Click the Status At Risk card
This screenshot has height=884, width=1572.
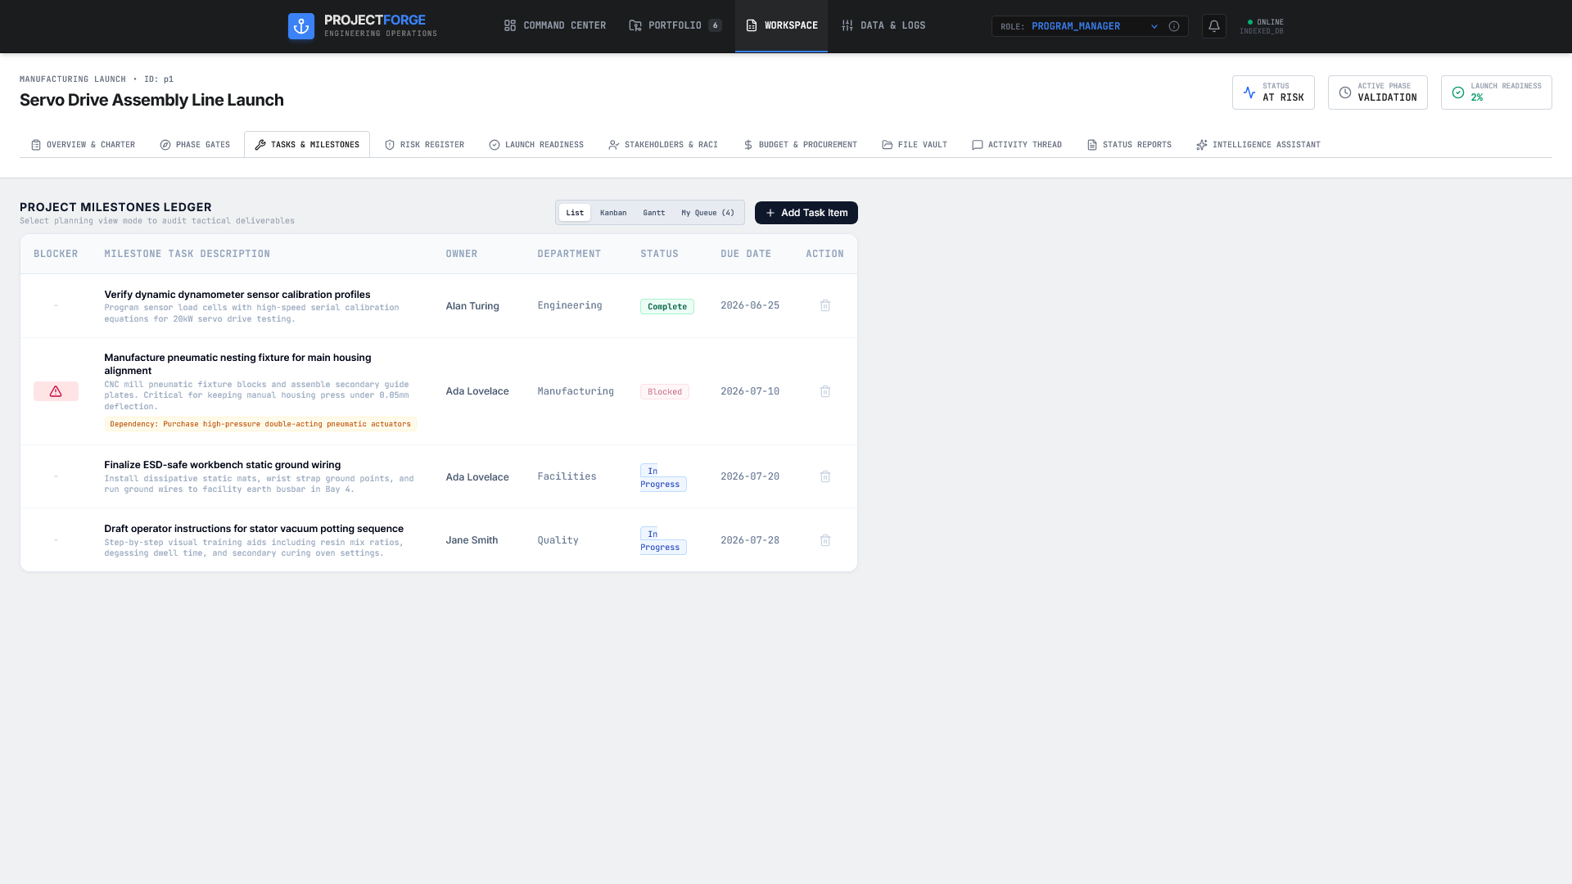click(x=1273, y=92)
